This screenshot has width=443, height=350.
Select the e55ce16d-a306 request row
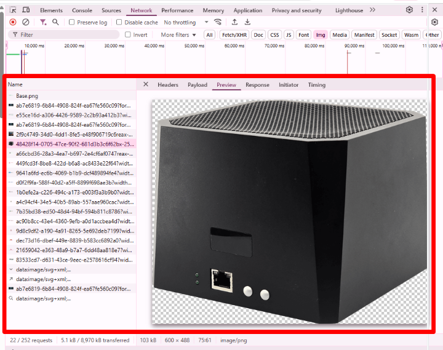[x=71, y=115]
